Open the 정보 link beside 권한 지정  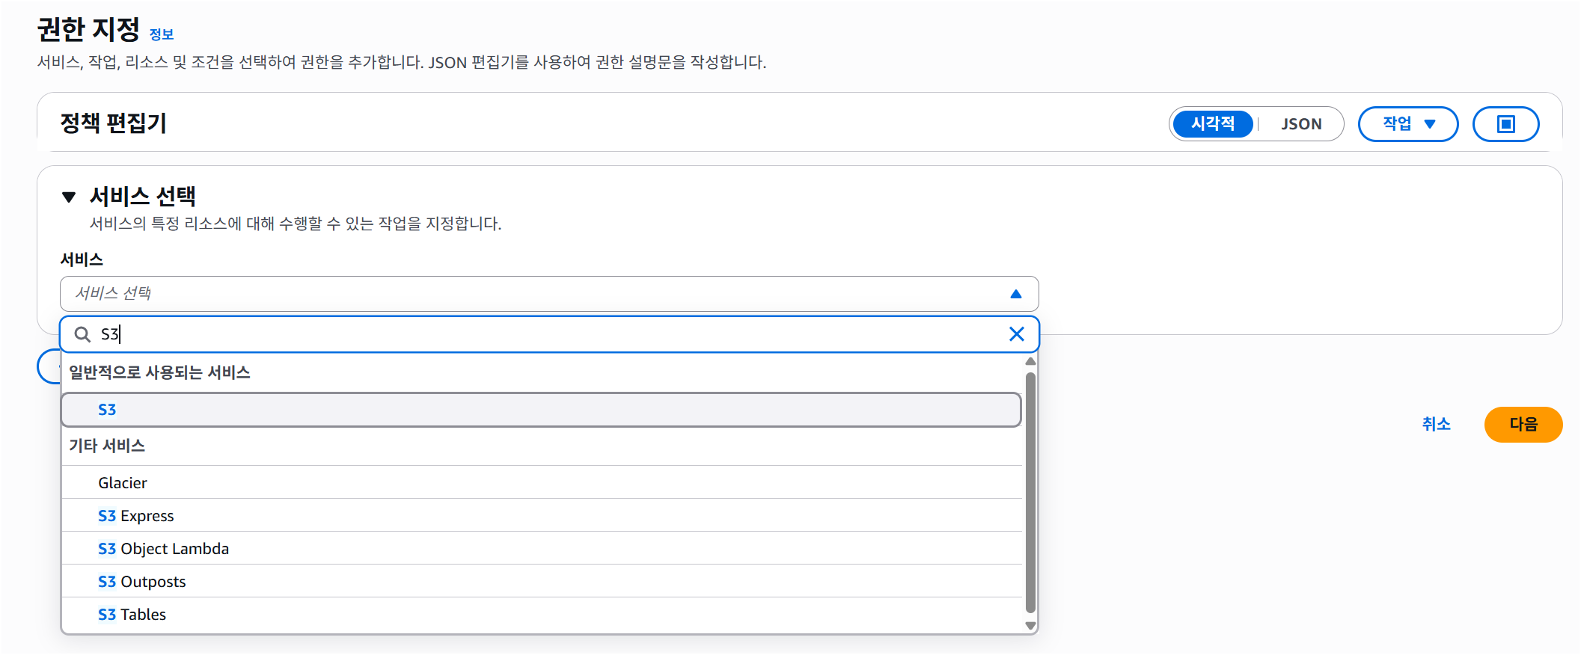(162, 34)
